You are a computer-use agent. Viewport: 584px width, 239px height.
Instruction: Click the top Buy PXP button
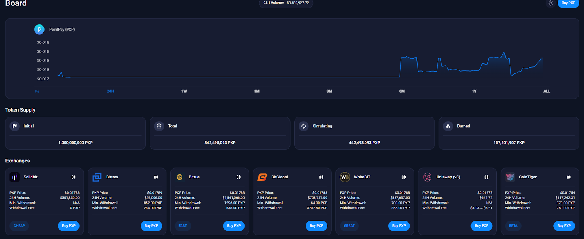click(568, 3)
